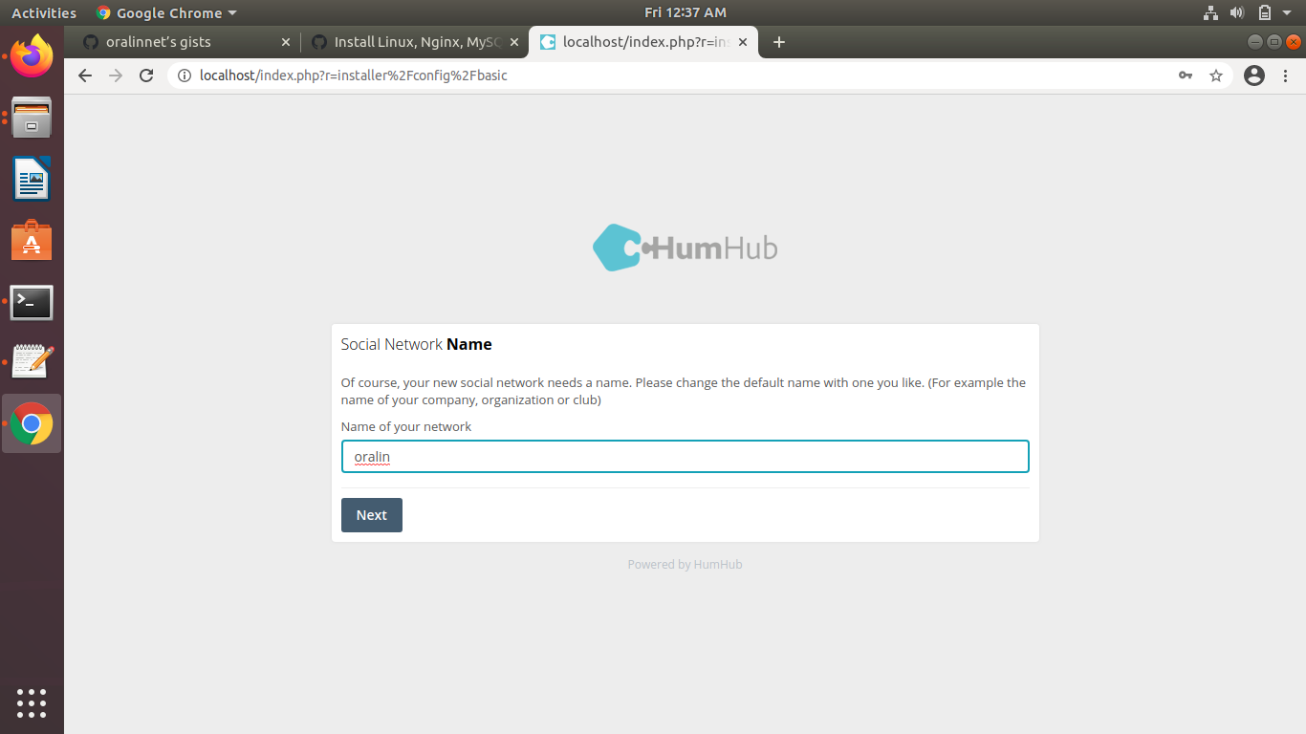Click the HumHub logo on the installer page
1306x734 pixels.
click(685, 248)
